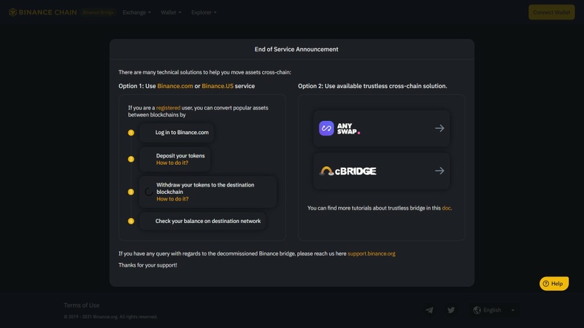Click the Connect Wallet button
Viewport: 584px width, 328px height.
click(551, 12)
